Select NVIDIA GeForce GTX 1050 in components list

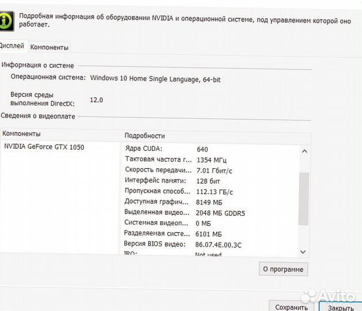point(44,147)
